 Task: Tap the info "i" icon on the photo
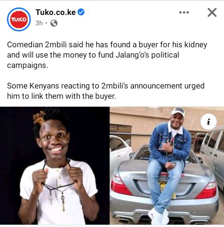coord(209,122)
